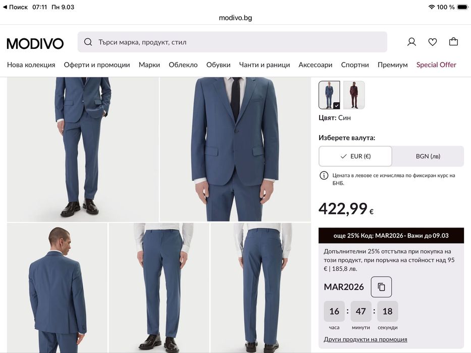Open the Облекло menu
This screenshot has width=471, height=353.
pyautogui.click(x=183, y=65)
